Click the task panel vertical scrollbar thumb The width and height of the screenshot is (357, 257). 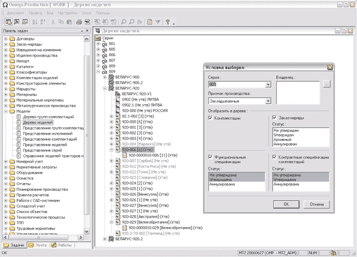click(x=87, y=134)
